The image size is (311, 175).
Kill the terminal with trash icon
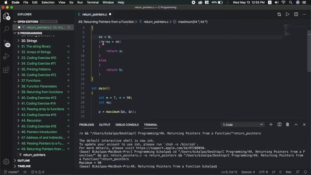click(287, 124)
